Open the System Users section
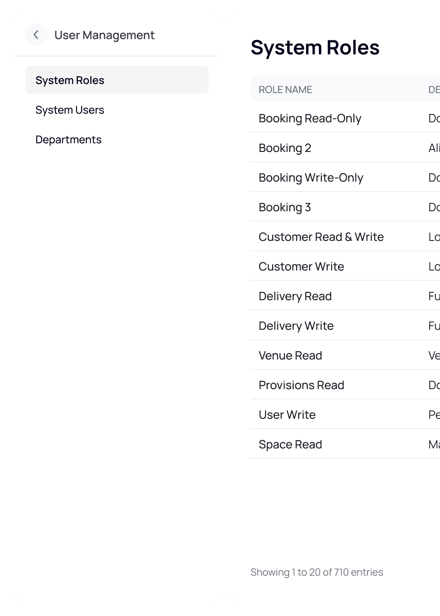Viewport: 440px width, 616px height. coord(69,110)
